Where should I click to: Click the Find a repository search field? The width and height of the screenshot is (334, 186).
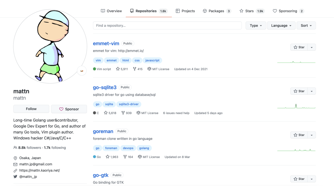pyautogui.click(x=167, y=25)
